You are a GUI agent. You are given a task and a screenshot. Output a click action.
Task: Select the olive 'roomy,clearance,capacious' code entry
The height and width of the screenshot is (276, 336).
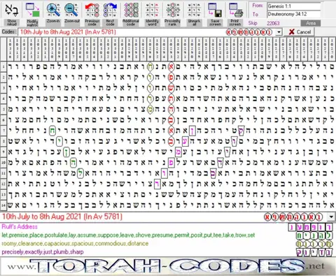point(75,244)
